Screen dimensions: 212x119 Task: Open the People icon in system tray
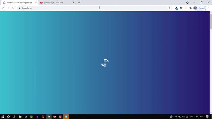point(171,117)
